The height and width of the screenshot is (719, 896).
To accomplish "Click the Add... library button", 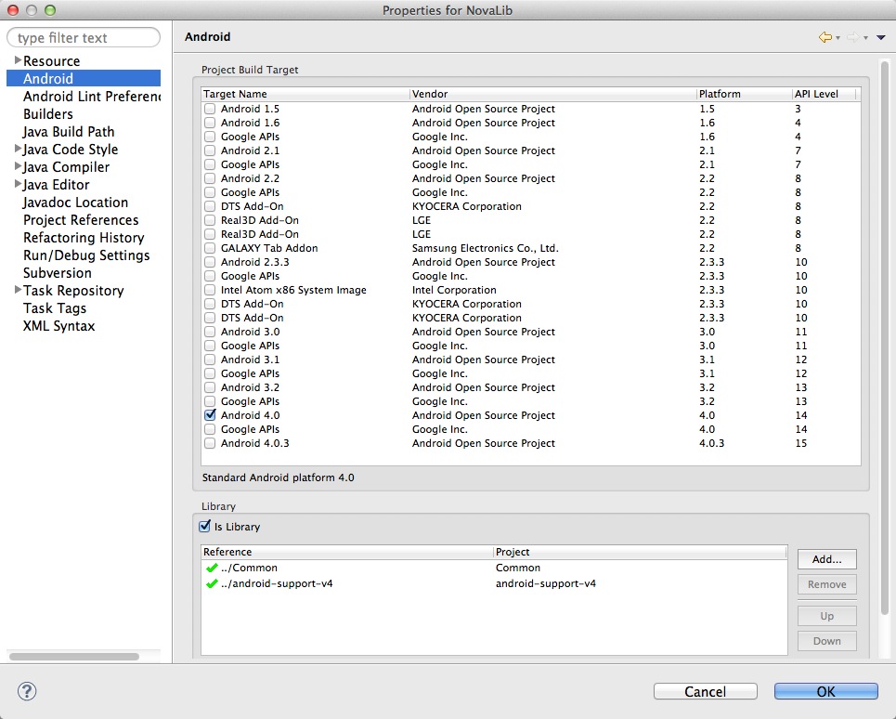I will pos(827,559).
